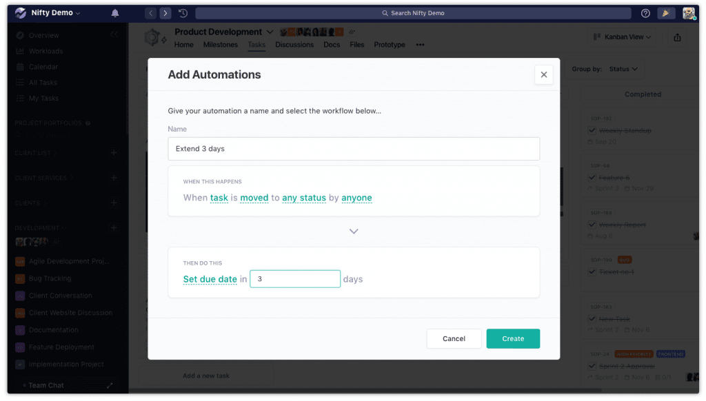Open Product Development project dropdown arrow
Image resolution: width=706 pixels, height=401 pixels.
[270, 32]
